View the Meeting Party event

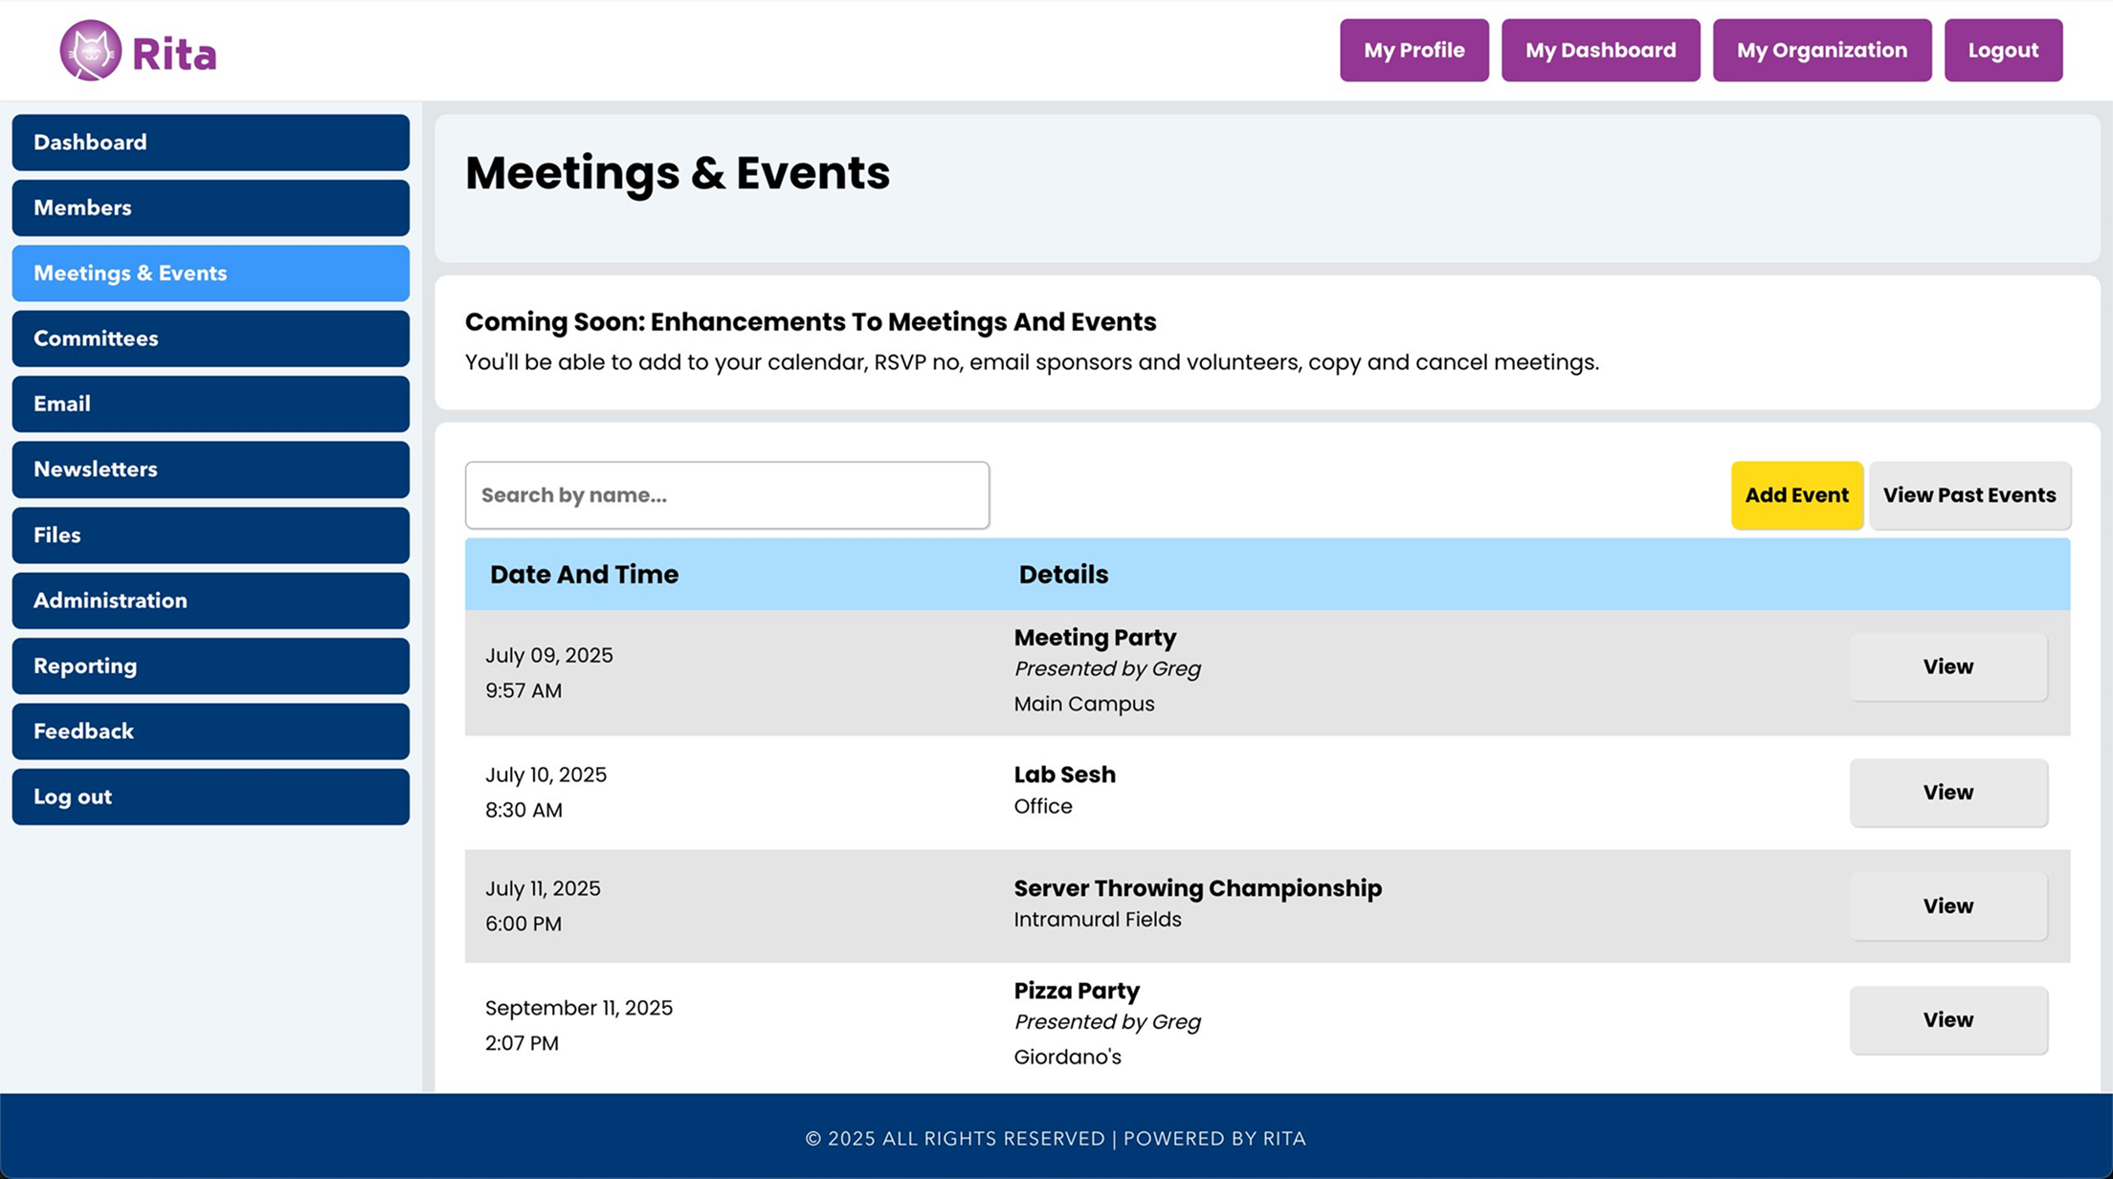(x=1947, y=666)
